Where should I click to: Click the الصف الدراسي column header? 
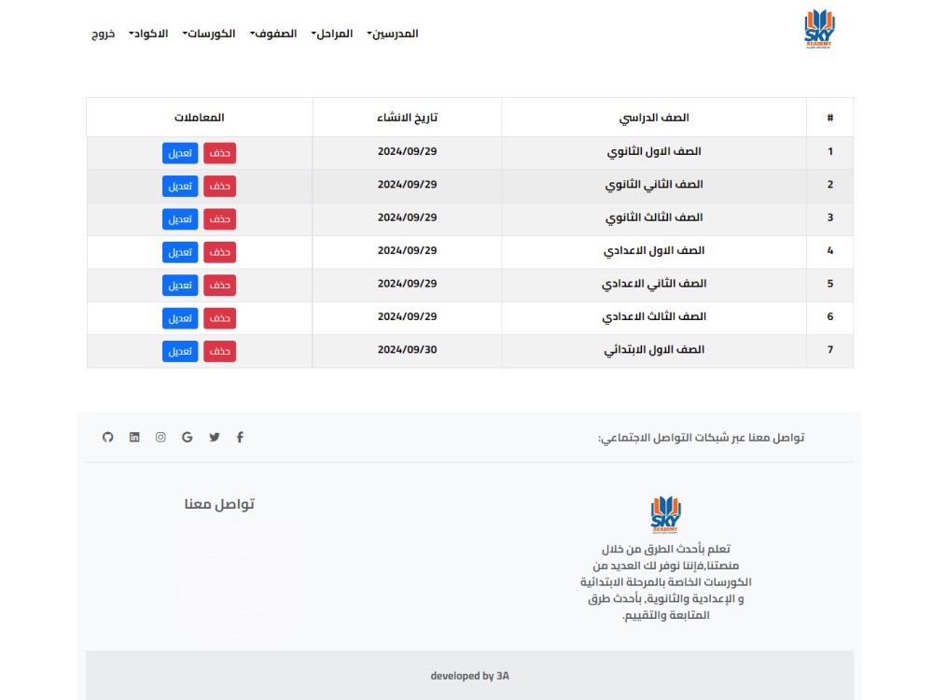click(x=654, y=118)
